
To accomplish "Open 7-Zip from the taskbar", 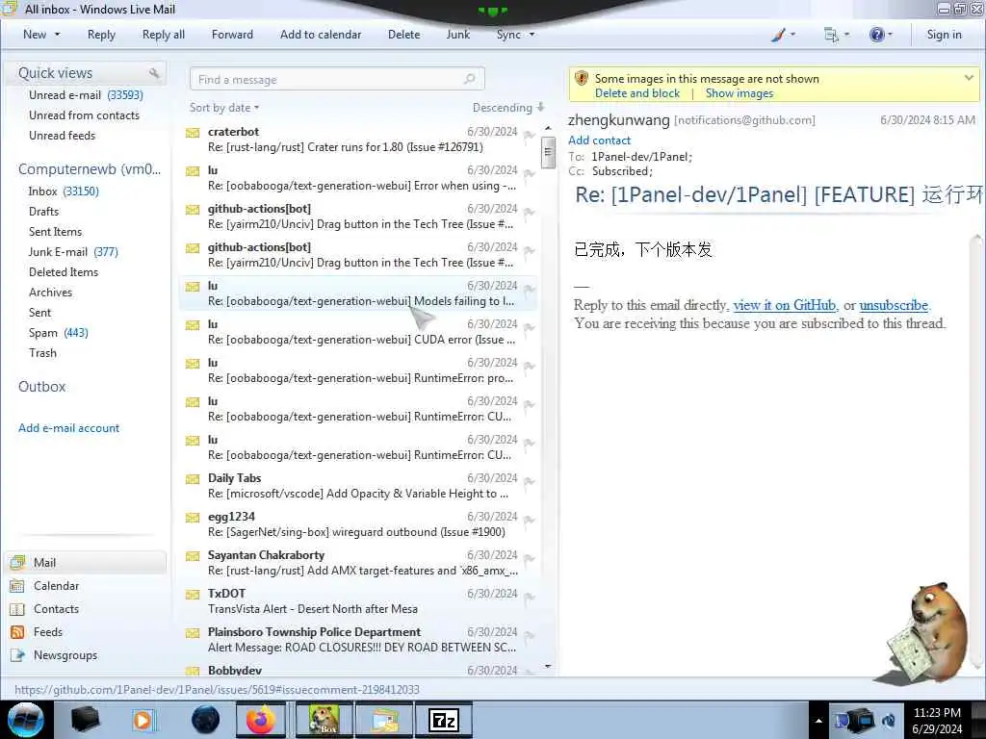I will coord(443,720).
